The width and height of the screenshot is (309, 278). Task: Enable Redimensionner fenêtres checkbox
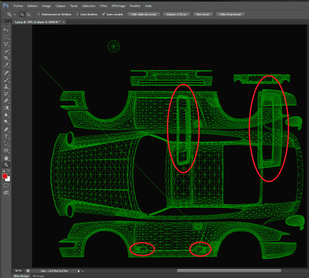coord(39,14)
